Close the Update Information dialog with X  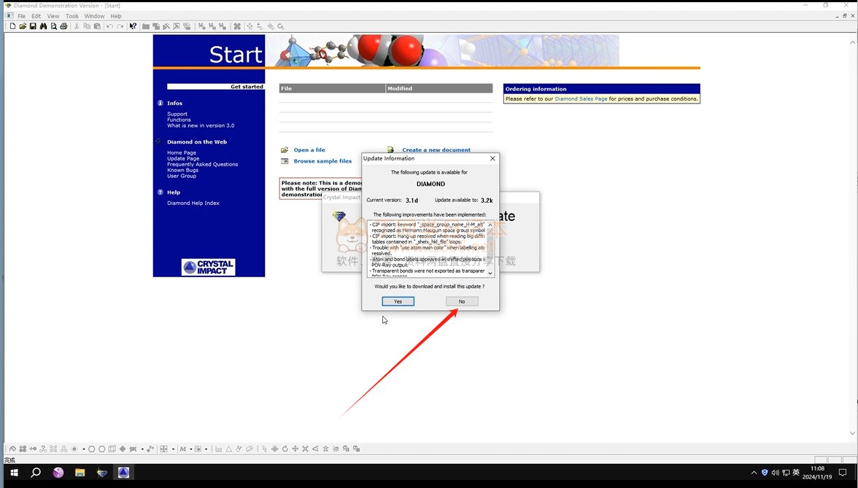(492, 158)
